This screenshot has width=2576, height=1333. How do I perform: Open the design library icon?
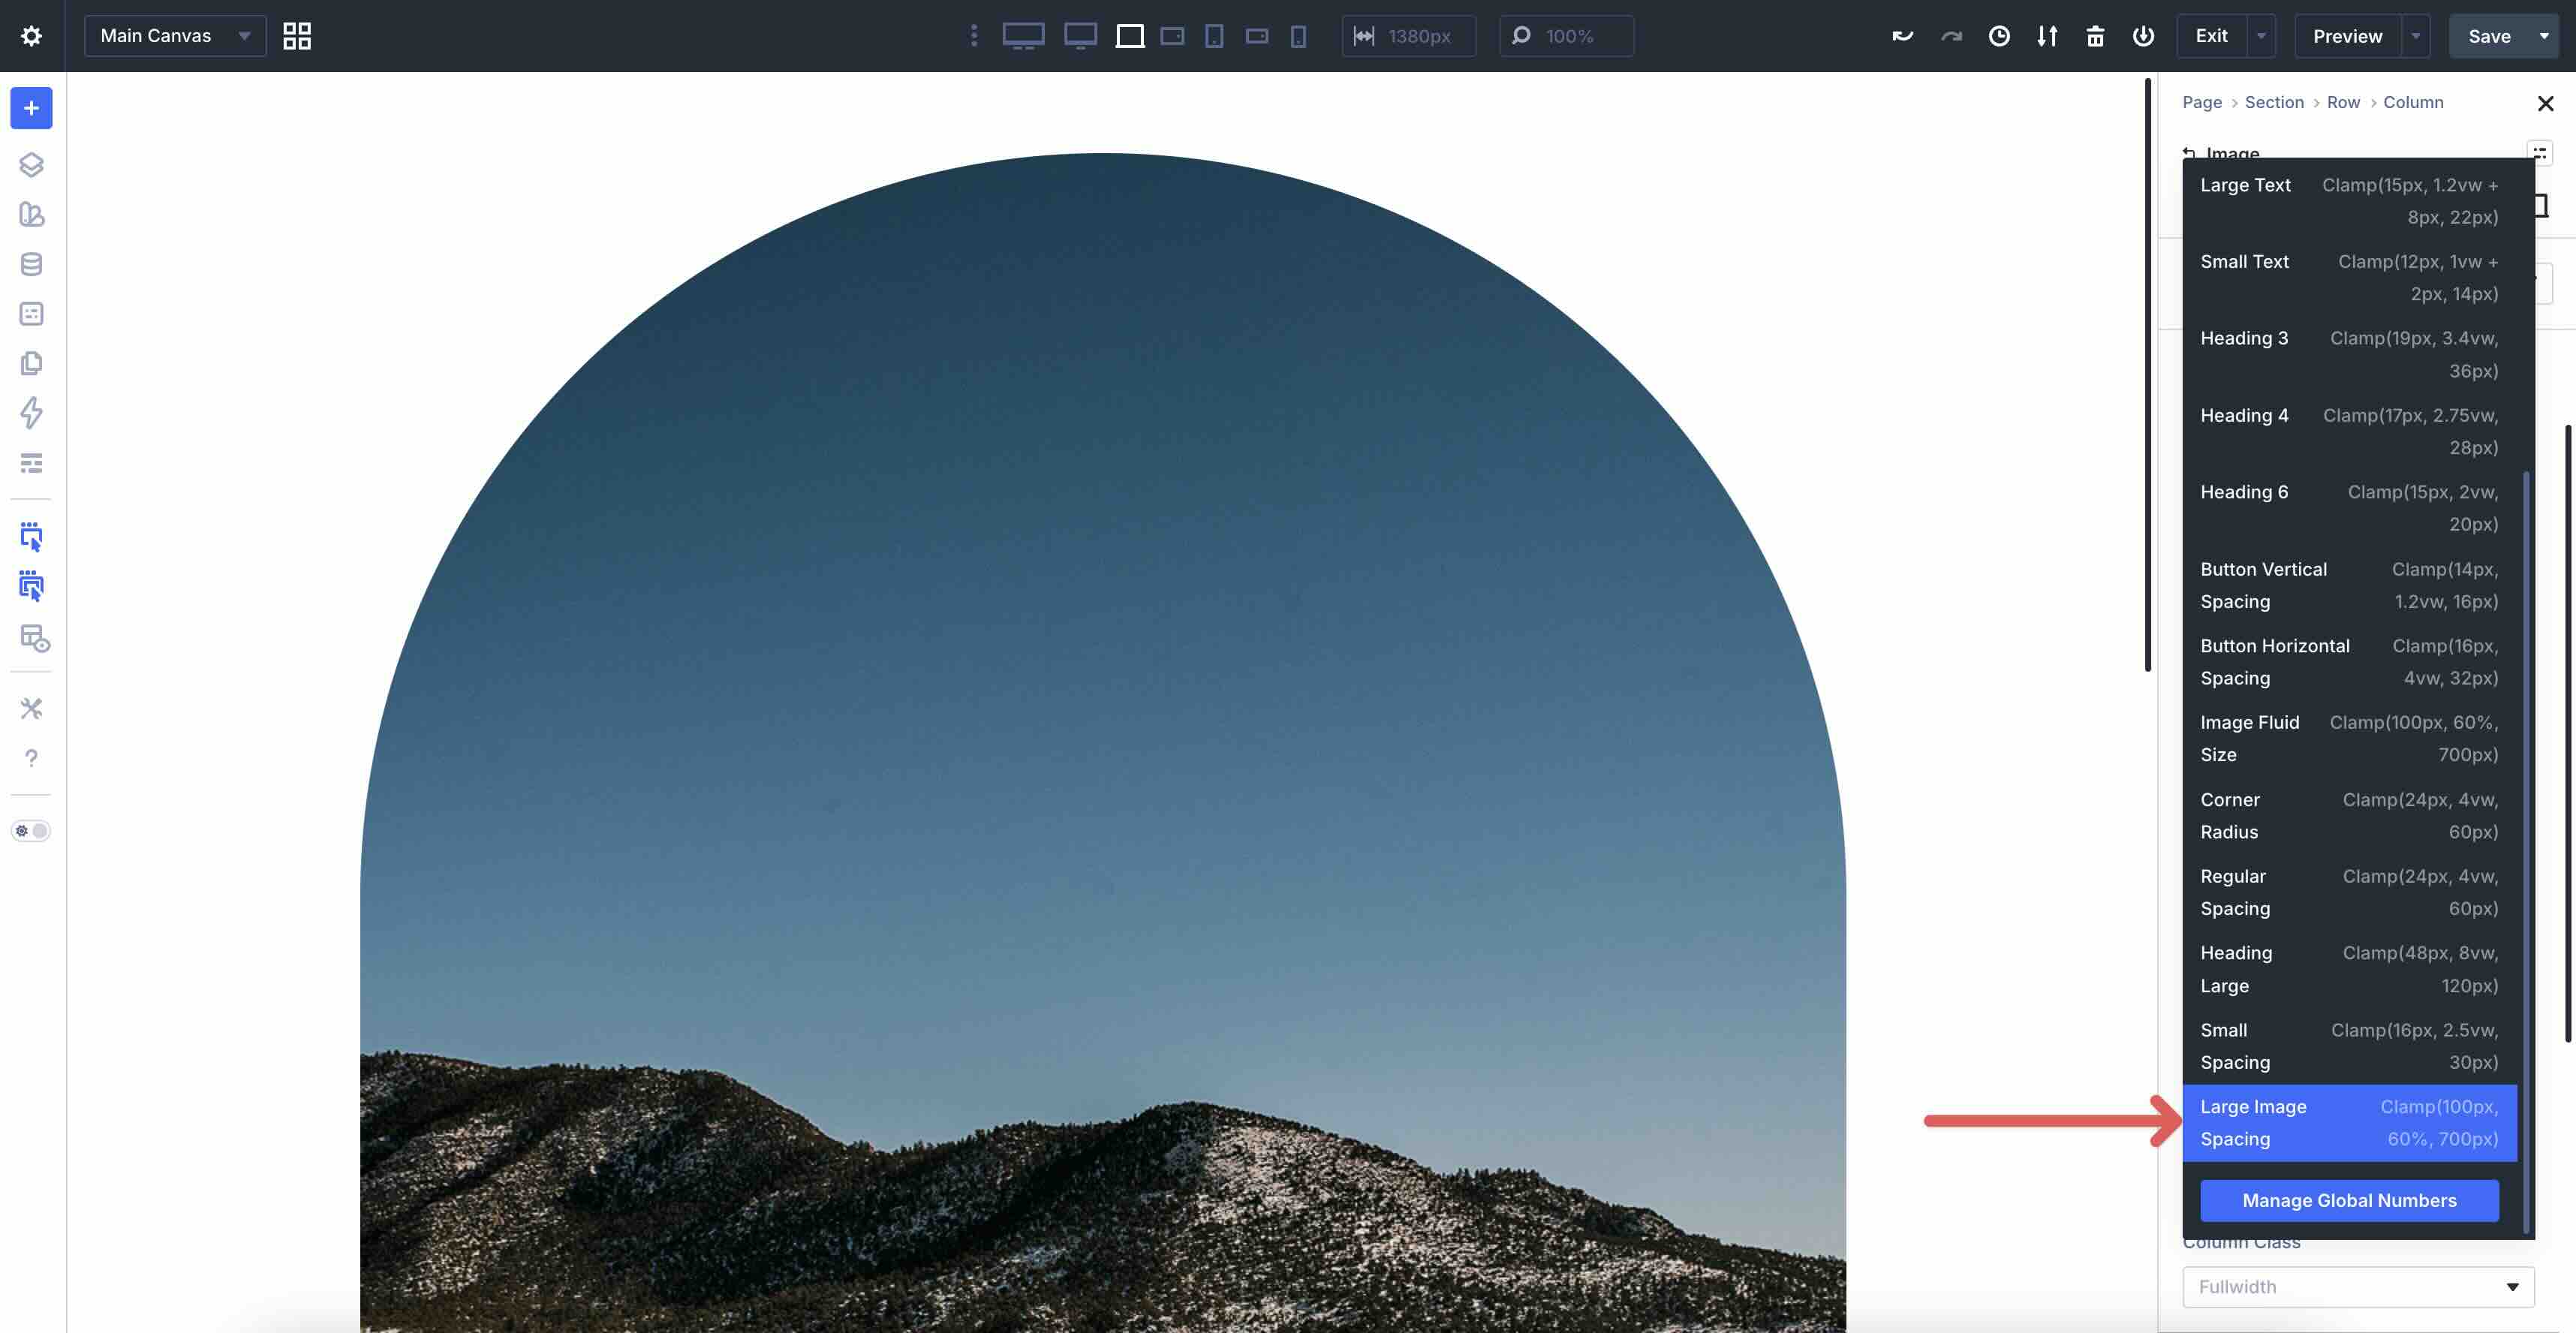(31, 215)
